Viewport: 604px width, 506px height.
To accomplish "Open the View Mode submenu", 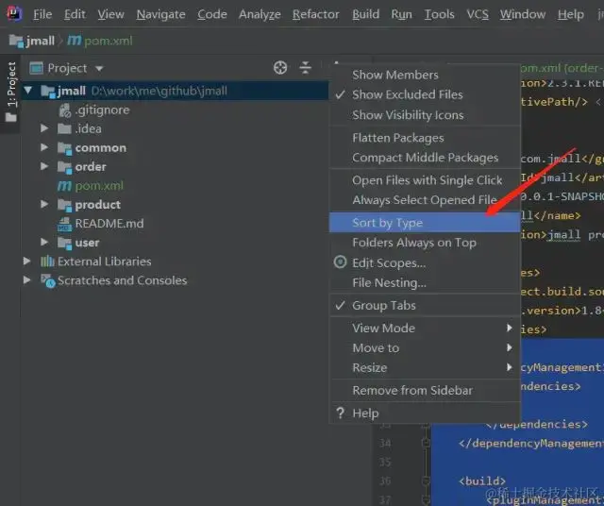I will [425, 328].
